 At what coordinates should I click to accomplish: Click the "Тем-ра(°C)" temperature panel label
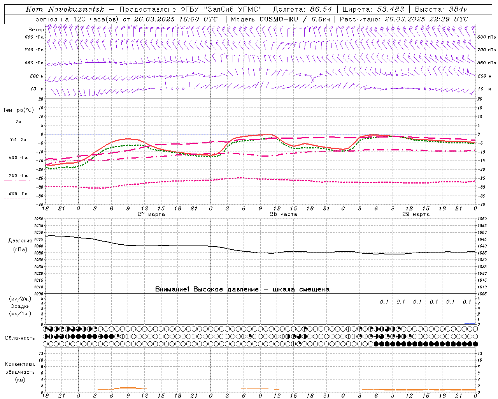coord(18,110)
